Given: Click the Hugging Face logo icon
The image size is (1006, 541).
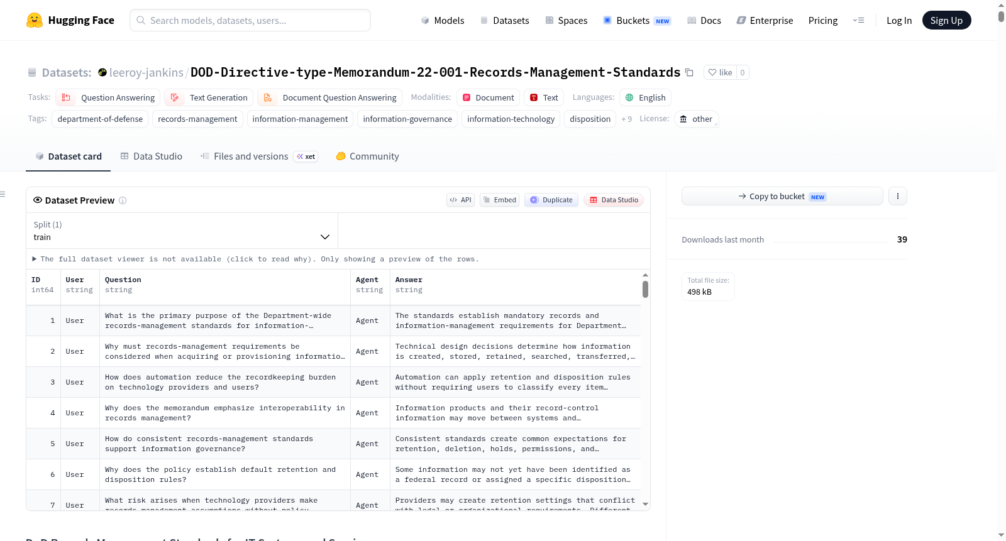Looking at the screenshot, I should (35, 20).
